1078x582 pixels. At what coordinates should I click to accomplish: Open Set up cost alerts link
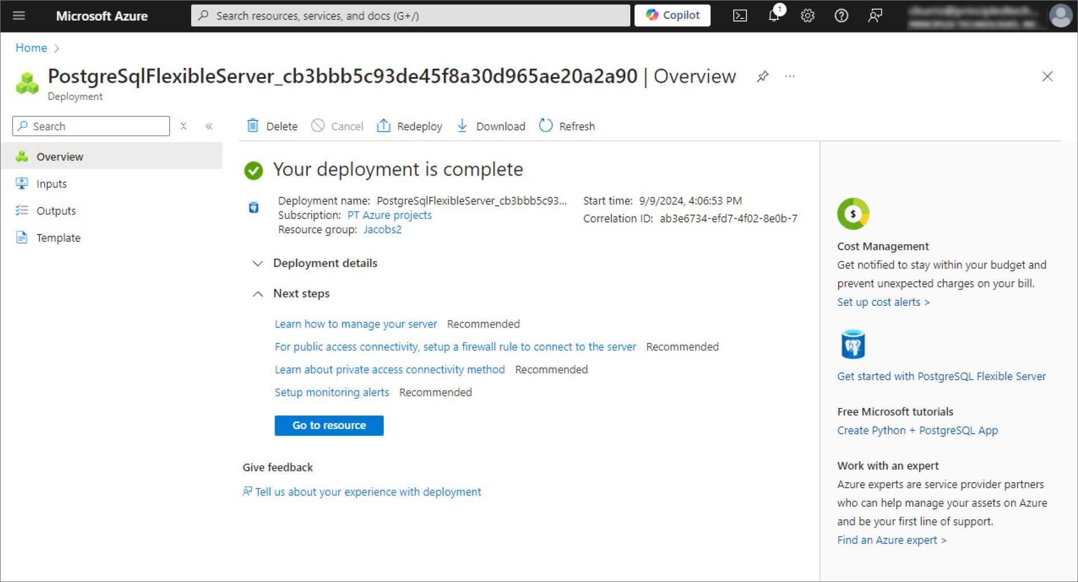883,302
